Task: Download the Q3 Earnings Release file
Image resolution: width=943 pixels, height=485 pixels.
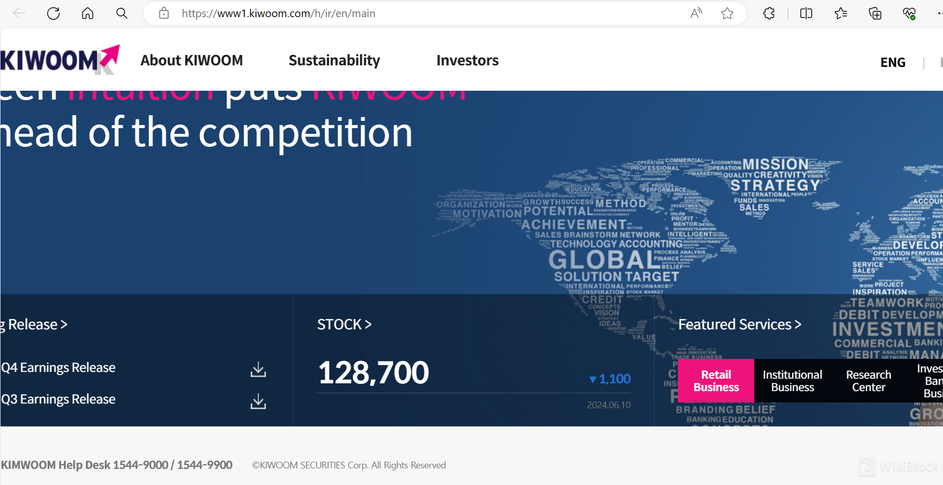Action: (x=258, y=401)
